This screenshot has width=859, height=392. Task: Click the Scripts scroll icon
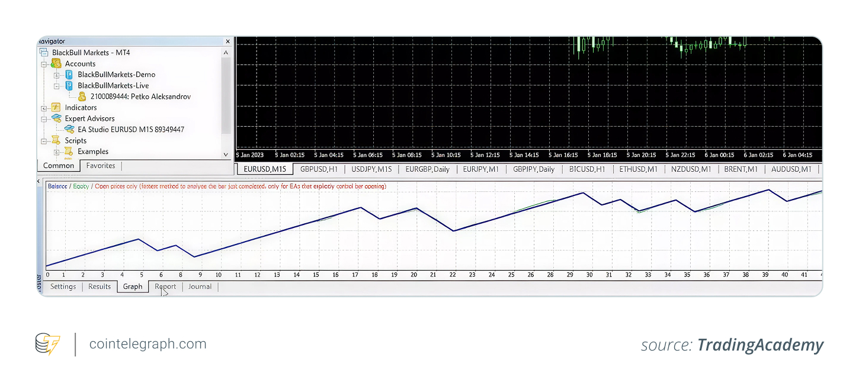point(56,140)
